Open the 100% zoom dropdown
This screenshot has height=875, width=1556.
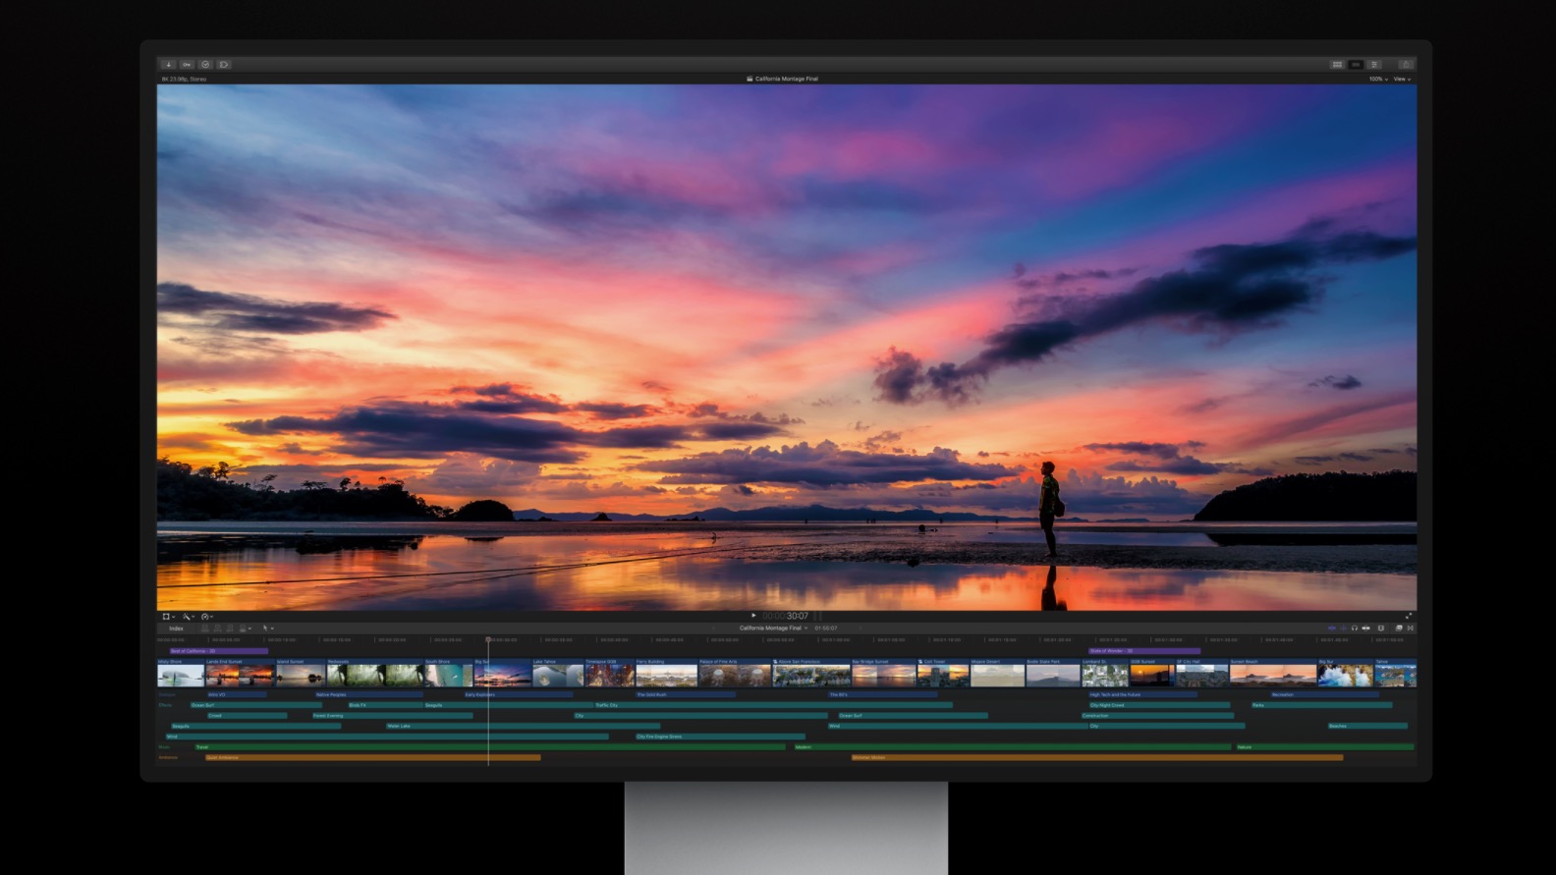(x=1378, y=79)
